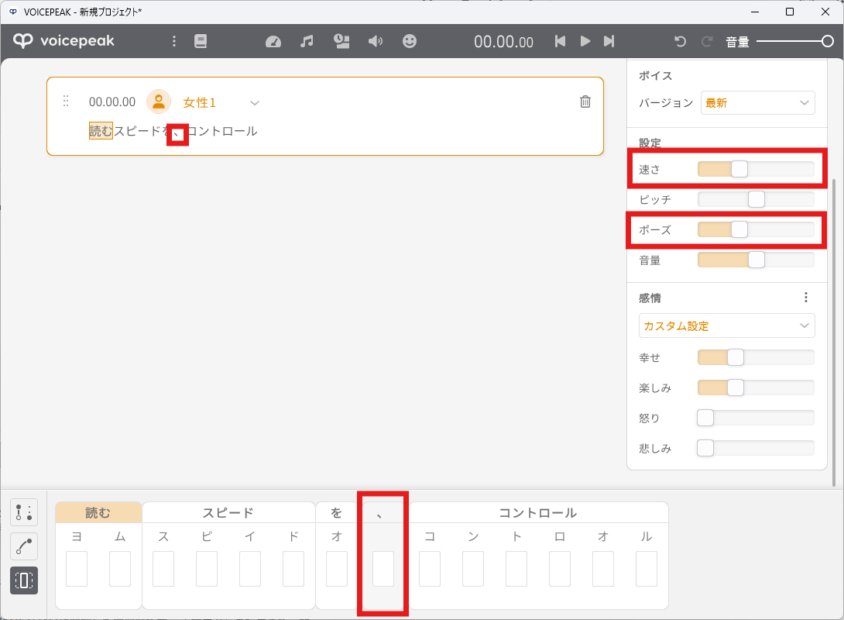The height and width of the screenshot is (620, 844).
Task: Open the three-dot menu in the top toolbar
Action: (173, 42)
